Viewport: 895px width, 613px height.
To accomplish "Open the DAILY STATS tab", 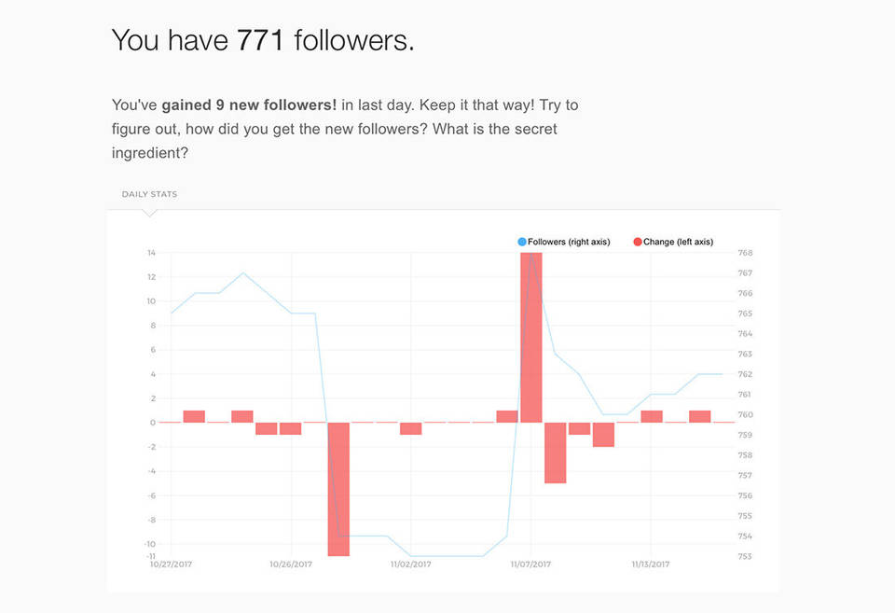I will [x=149, y=194].
